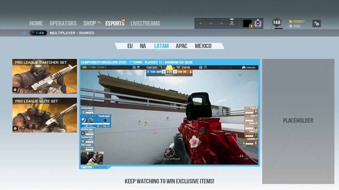Click the blue arrow beside the matchmaking timer

[23, 33]
